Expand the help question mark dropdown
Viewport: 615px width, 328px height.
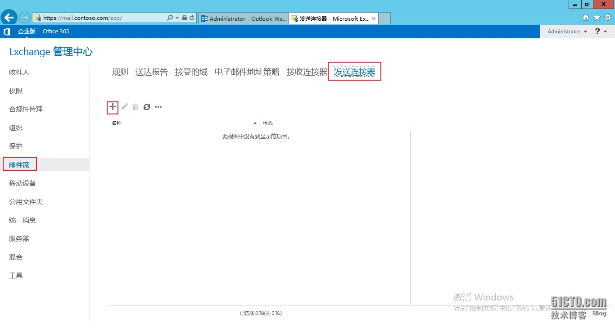[x=601, y=32]
